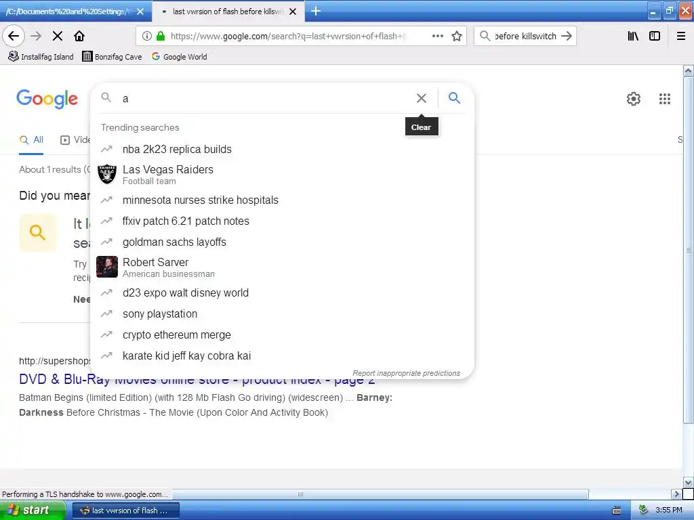The height and width of the screenshot is (520, 694).
Task: Click the green padlock security icon
Action: 161,36
